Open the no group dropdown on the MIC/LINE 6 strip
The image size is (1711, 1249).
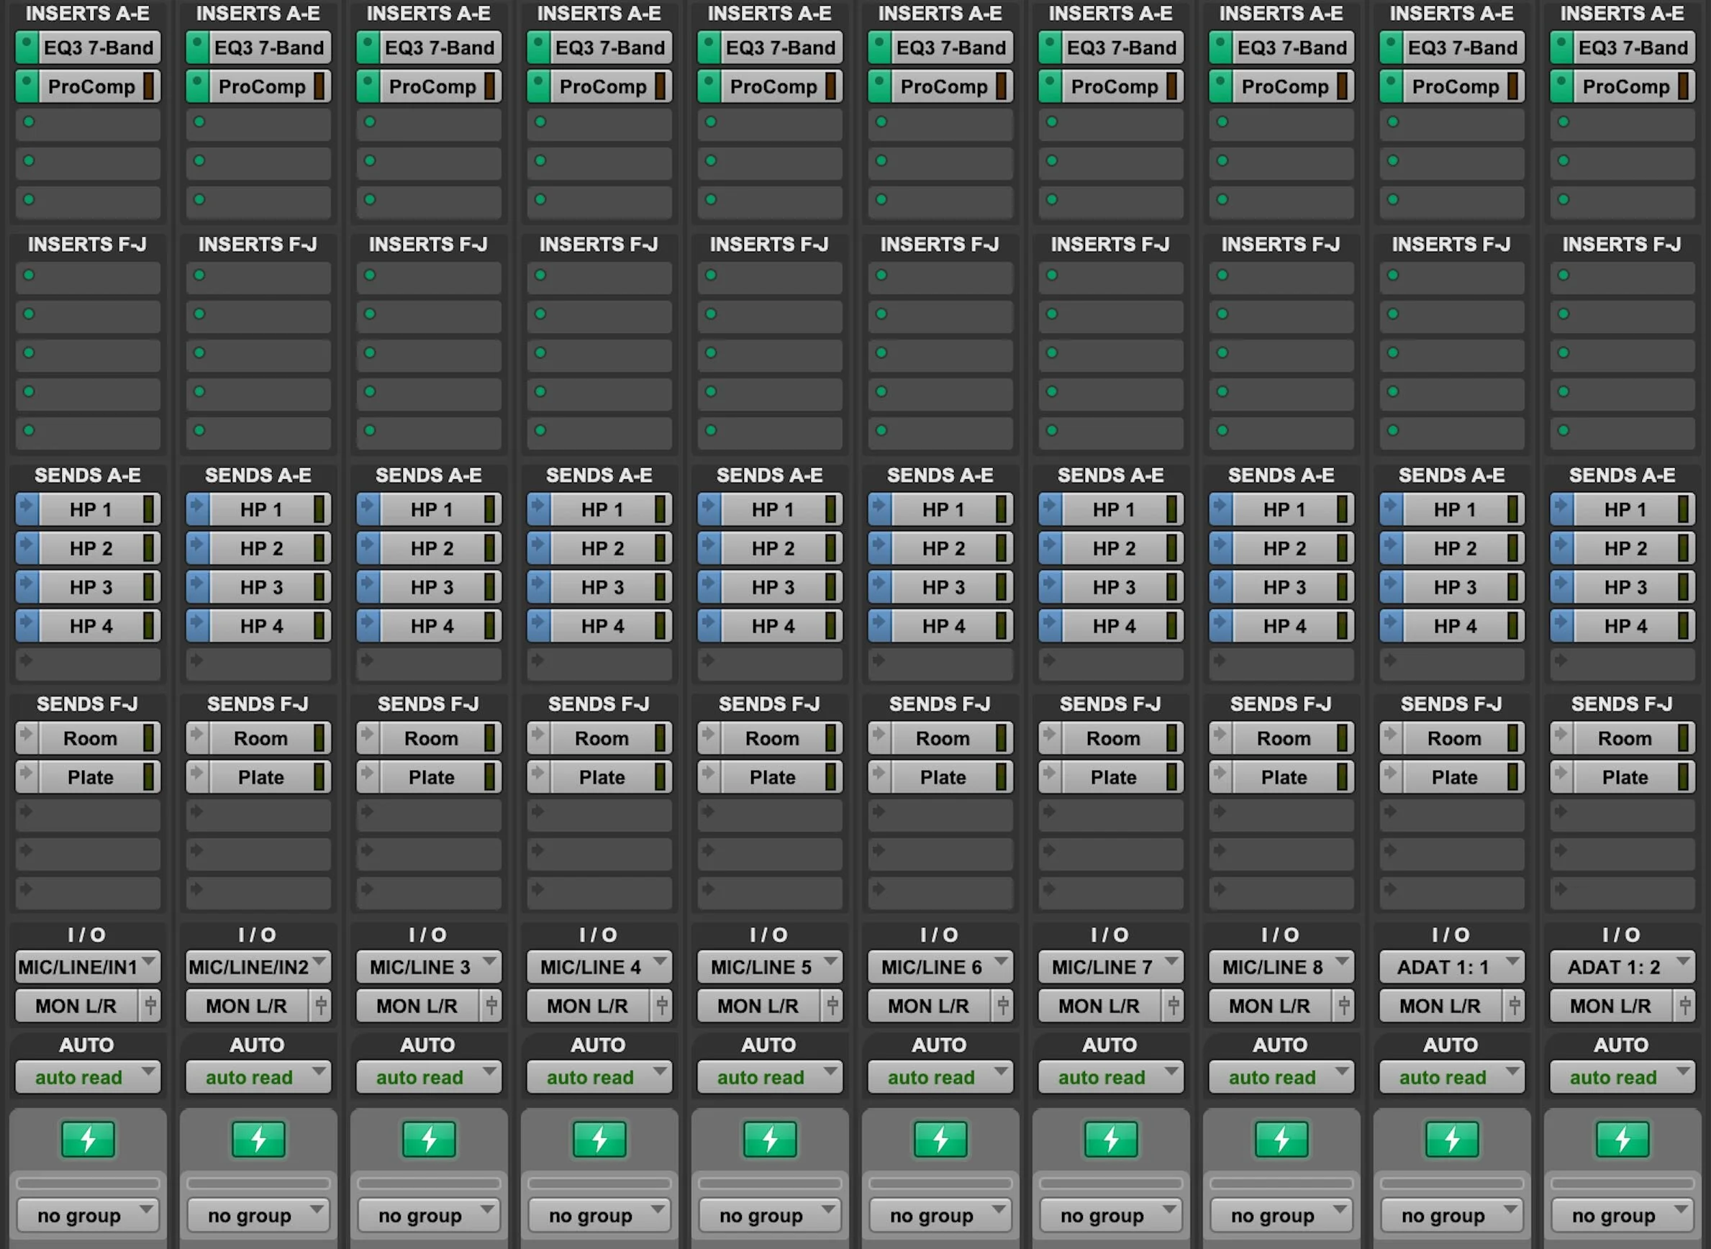[940, 1215]
